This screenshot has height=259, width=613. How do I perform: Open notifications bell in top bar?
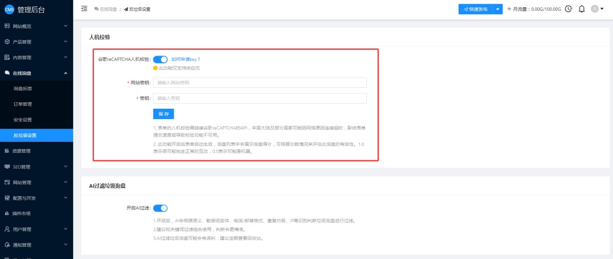coord(581,9)
